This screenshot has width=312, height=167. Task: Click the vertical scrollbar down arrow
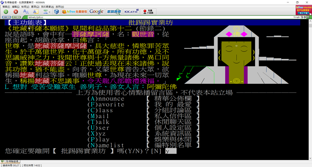click(310, 158)
